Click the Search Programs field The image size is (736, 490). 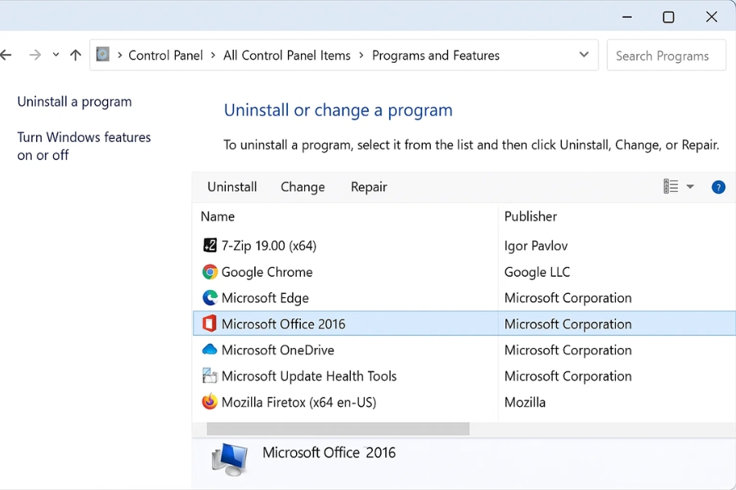coord(666,56)
